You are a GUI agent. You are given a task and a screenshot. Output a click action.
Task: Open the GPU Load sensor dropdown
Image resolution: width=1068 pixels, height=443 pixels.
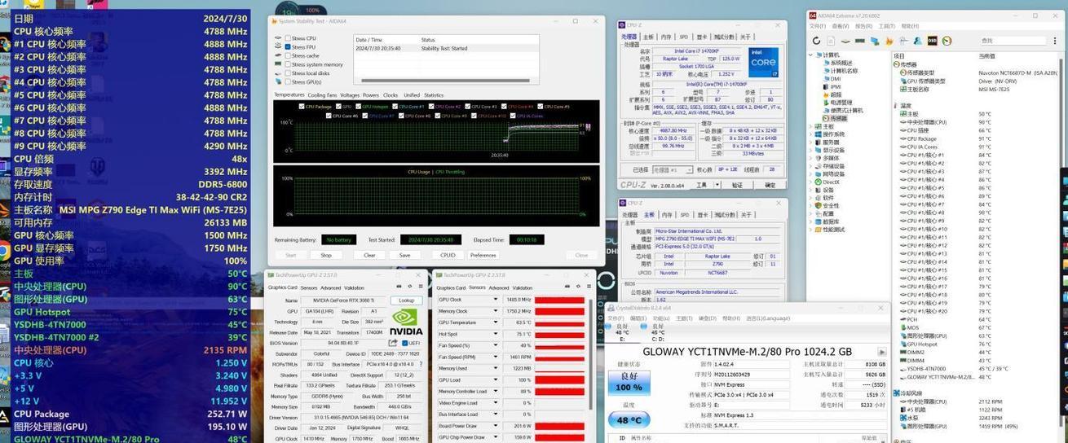496,379
